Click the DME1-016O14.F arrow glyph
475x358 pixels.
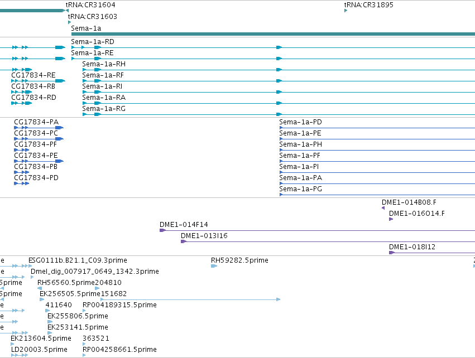click(x=391, y=219)
